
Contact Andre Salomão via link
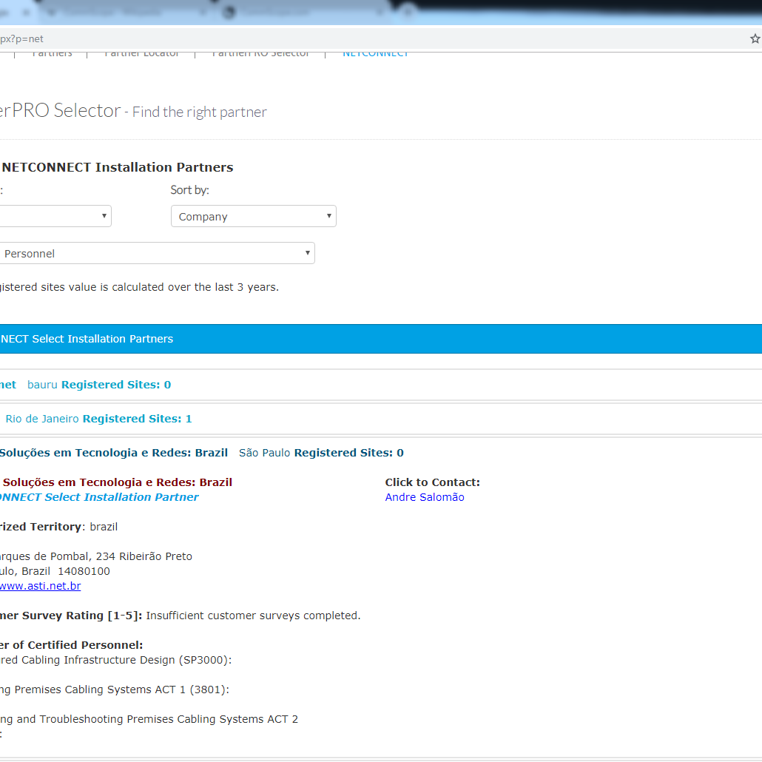[424, 497]
